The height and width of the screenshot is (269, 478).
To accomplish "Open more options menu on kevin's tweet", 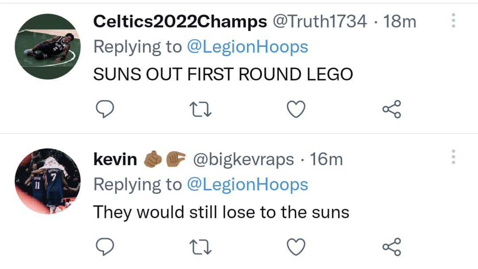I will 453,158.
